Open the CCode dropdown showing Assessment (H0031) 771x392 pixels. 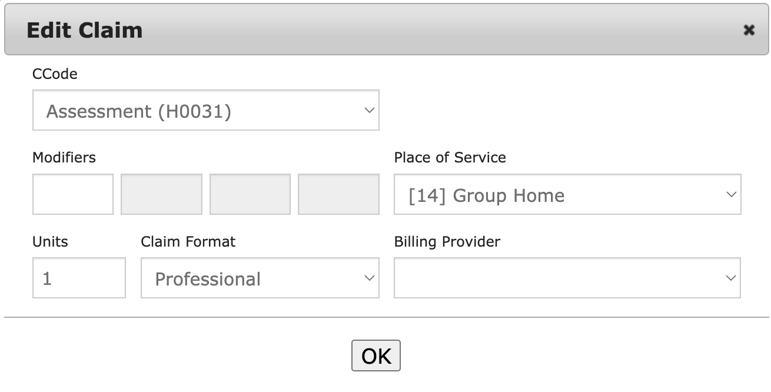tap(205, 110)
